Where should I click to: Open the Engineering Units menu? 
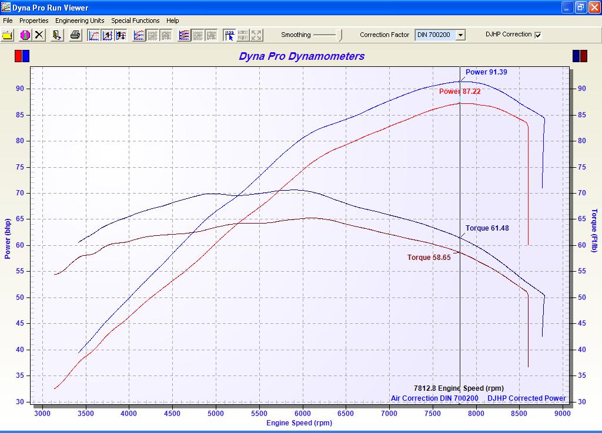pyautogui.click(x=79, y=21)
